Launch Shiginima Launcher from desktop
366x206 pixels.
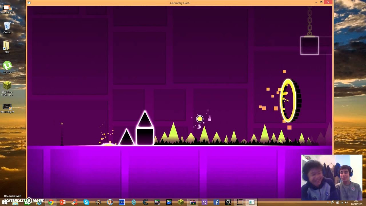7,89
